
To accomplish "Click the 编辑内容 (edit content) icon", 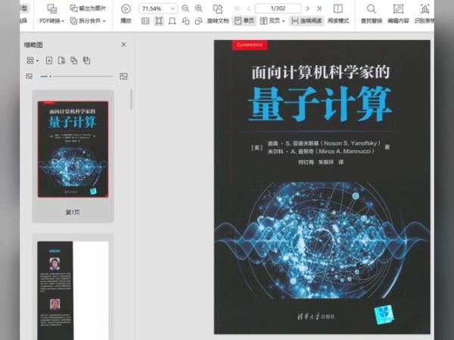I will point(398,8).
